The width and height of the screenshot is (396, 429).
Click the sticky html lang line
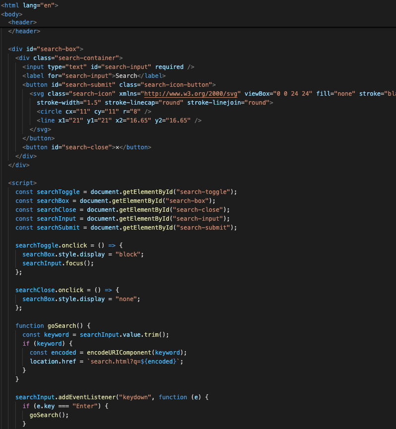30,5
